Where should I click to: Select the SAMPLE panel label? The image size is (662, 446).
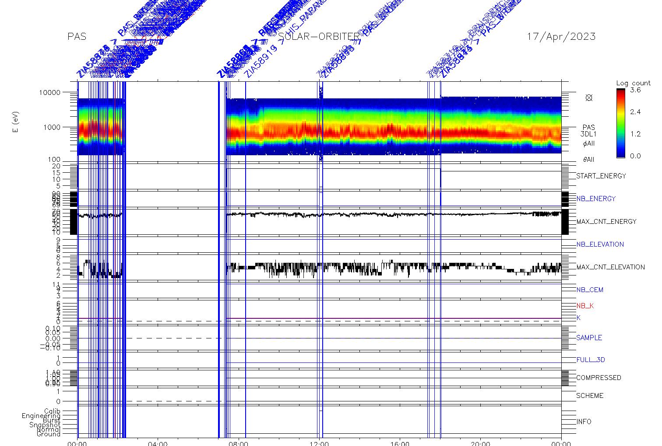click(589, 338)
